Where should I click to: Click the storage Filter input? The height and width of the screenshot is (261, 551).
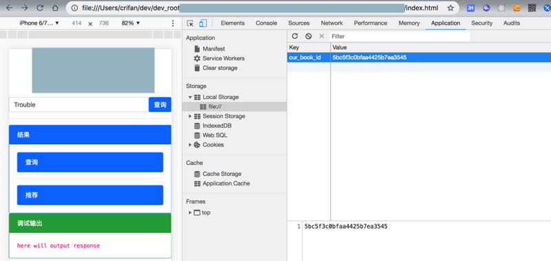(x=399, y=36)
